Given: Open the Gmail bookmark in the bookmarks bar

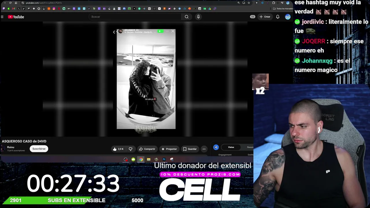Looking at the screenshot, I should (14, 9).
